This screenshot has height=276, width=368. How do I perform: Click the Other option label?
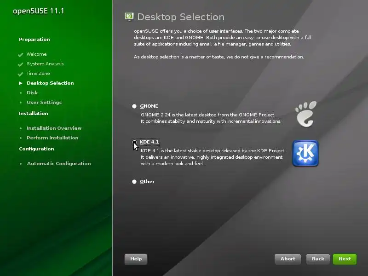tap(147, 182)
